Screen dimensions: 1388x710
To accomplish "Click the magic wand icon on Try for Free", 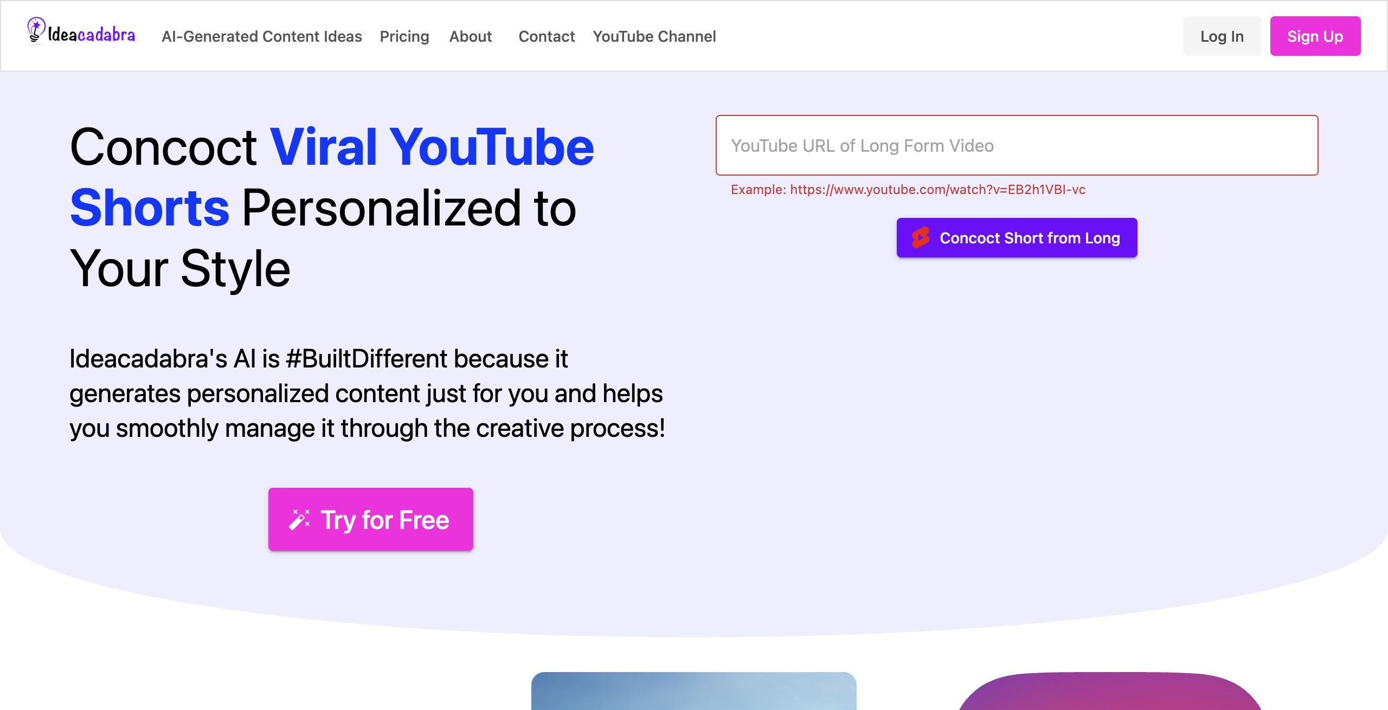I will (299, 520).
